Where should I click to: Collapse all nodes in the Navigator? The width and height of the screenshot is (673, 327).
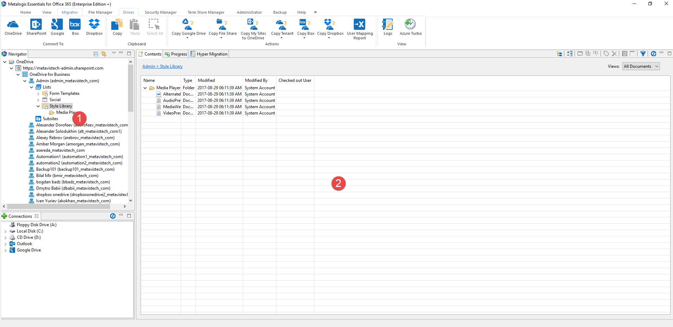(x=95, y=53)
